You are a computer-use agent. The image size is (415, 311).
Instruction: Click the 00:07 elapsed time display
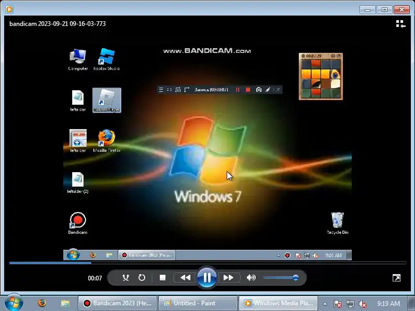click(x=95, y=278)
